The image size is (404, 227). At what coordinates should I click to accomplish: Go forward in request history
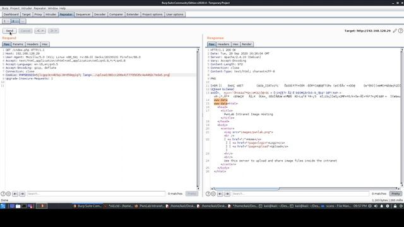pos(53,31)
